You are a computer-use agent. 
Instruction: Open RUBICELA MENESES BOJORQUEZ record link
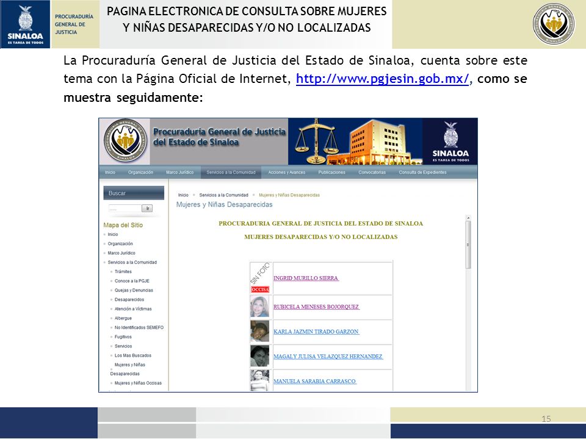click(x=317, y=307)
